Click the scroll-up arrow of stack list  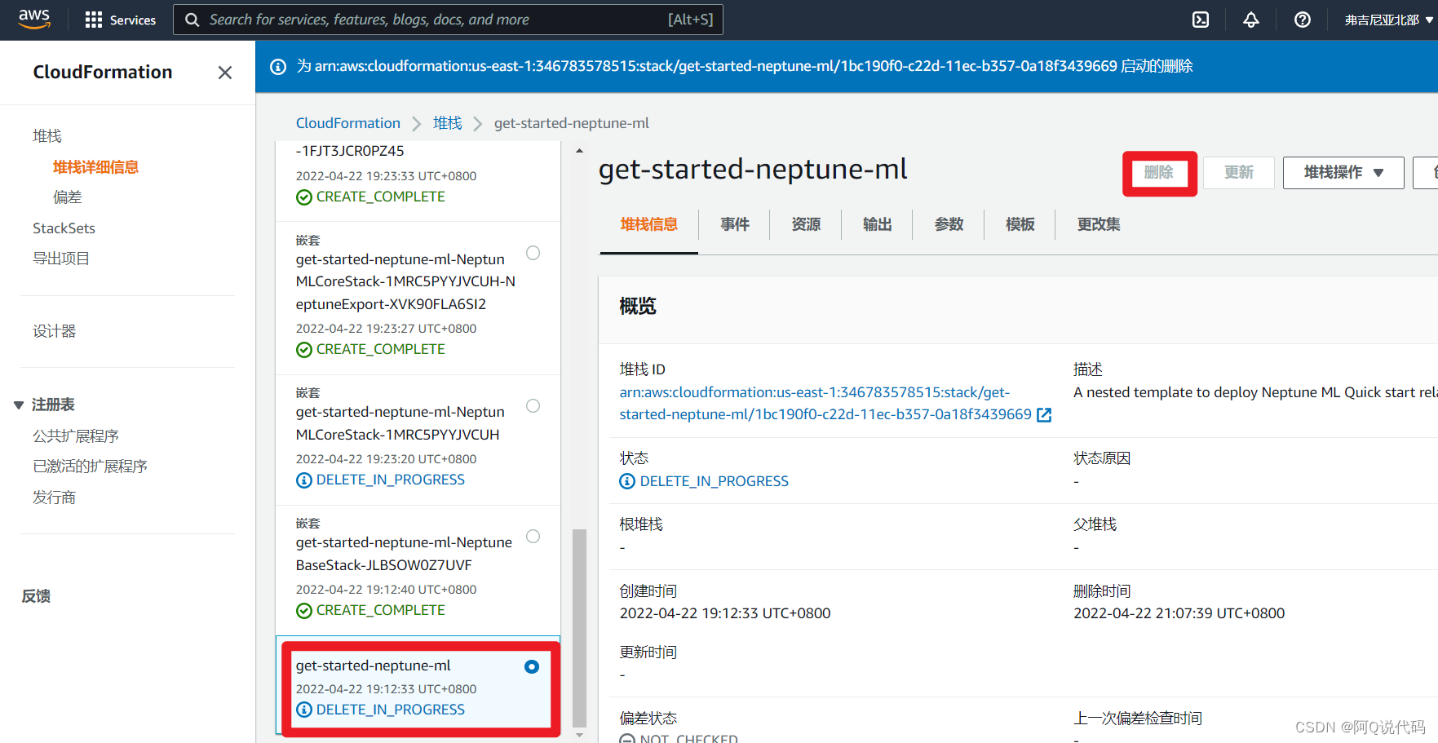pos(579,151)
